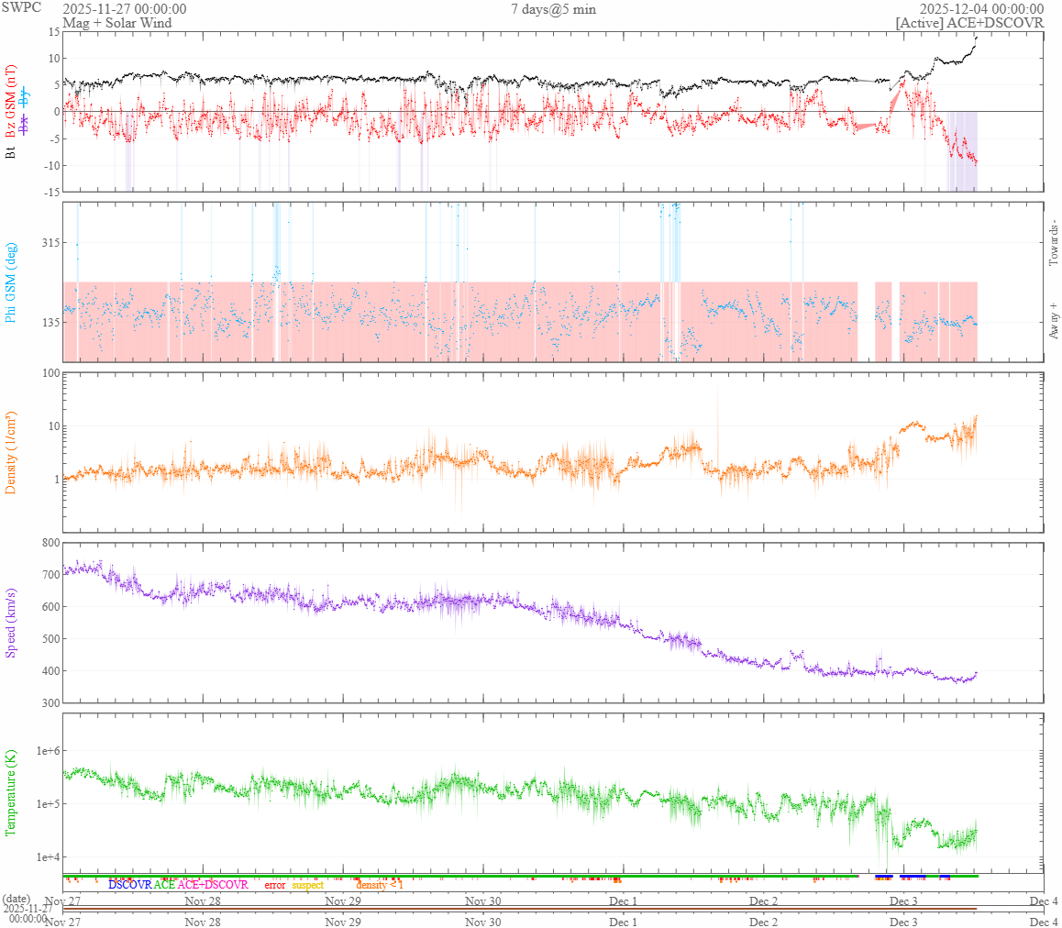Click the 800 tick on Speed axis
The image size is (1062, 928).
point(50,543)
